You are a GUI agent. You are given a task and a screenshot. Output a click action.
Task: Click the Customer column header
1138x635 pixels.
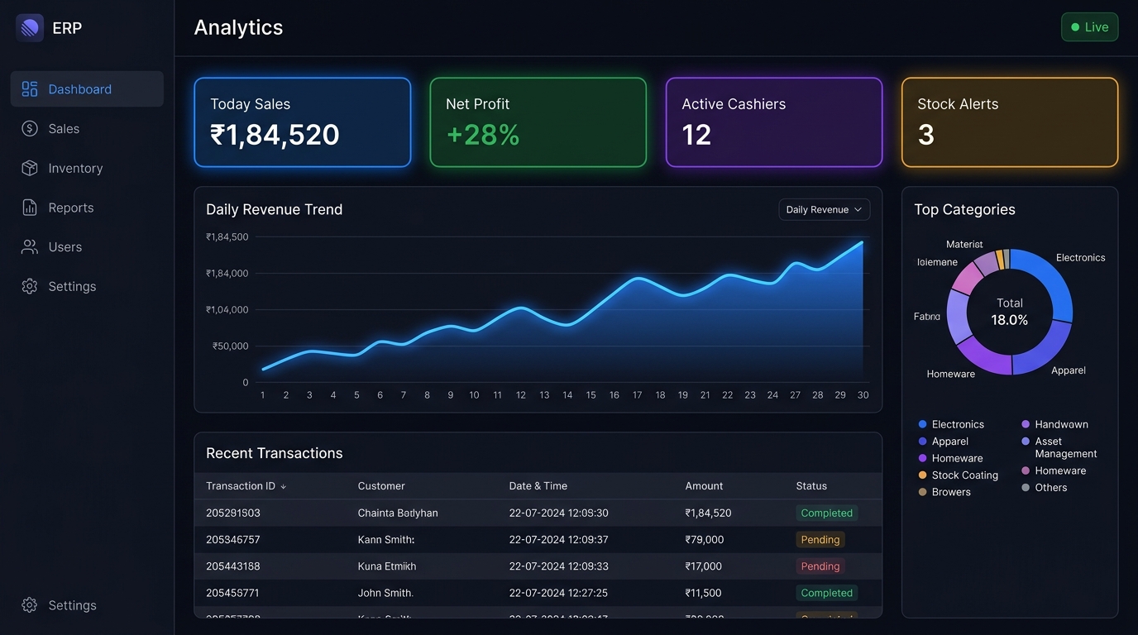pyautogui.click(x=381, y=486)
